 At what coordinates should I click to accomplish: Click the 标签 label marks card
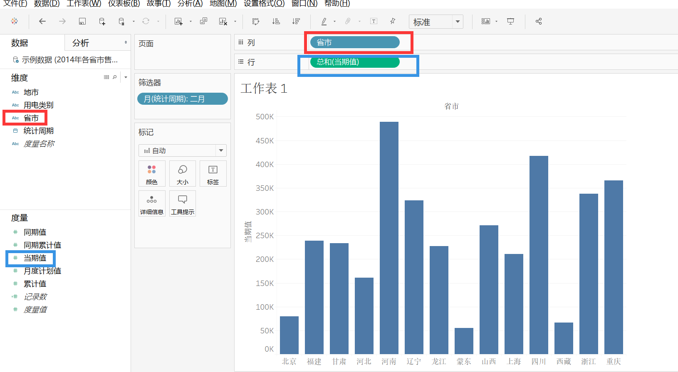(x=213, y=173)
